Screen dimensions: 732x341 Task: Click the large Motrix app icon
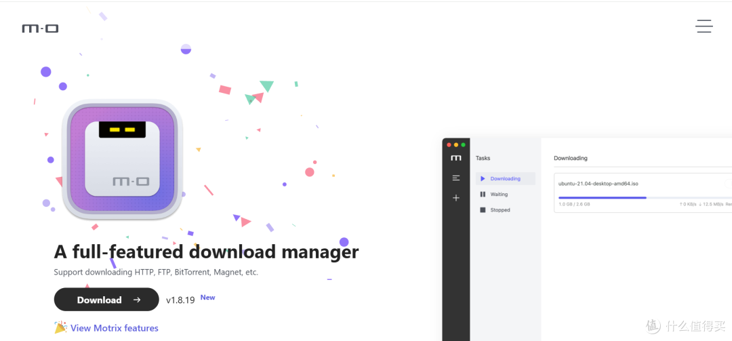122,159
